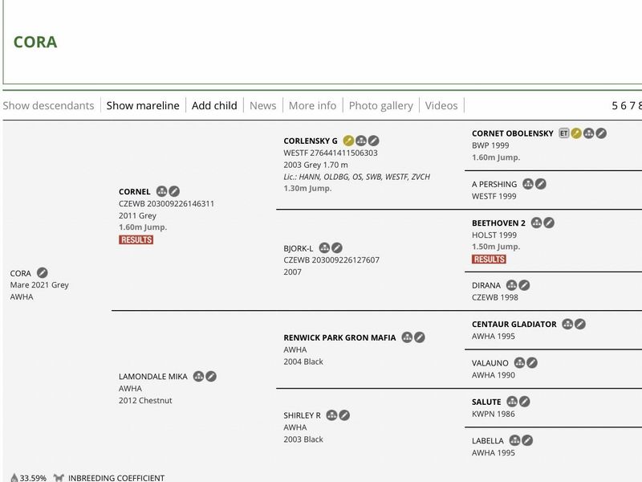Open the Show mareline tab
This screenshot has width=642, height=482.
tap(143, 105)
